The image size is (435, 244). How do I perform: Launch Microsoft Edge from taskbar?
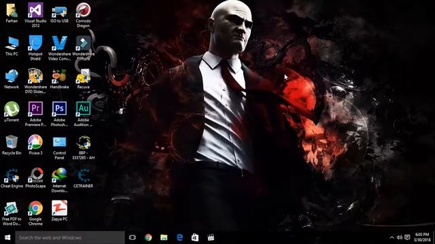[179, 237]
